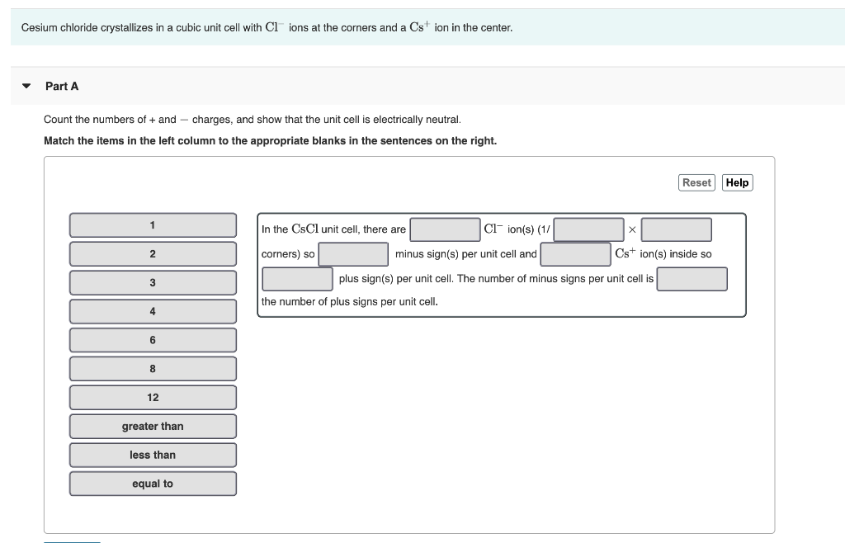Select the answer tile labeled 6
This screenshot has height=543, width=845.
coord(153,340)
